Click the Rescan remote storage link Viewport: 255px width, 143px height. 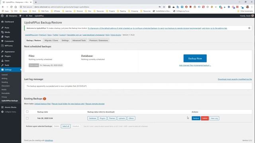[95, 104]
